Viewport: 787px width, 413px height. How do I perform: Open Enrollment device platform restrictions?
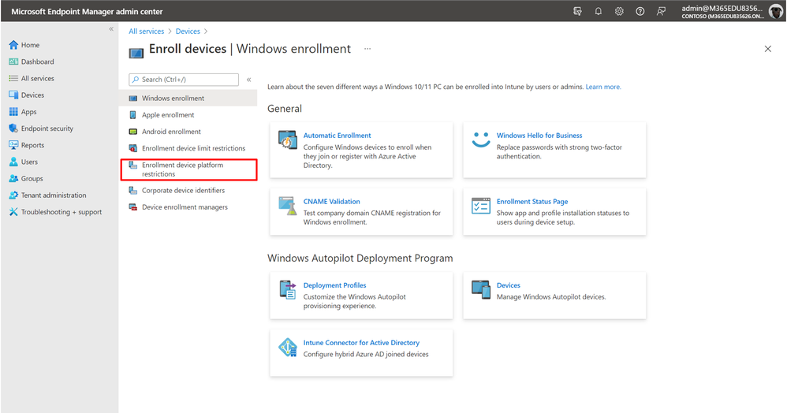click(x=188, y=169)
